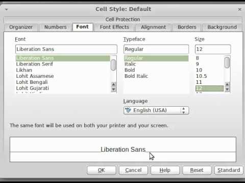Screen dimensions: 245x183
Task: Choose Bold typeface
Action: coord(156,70)
